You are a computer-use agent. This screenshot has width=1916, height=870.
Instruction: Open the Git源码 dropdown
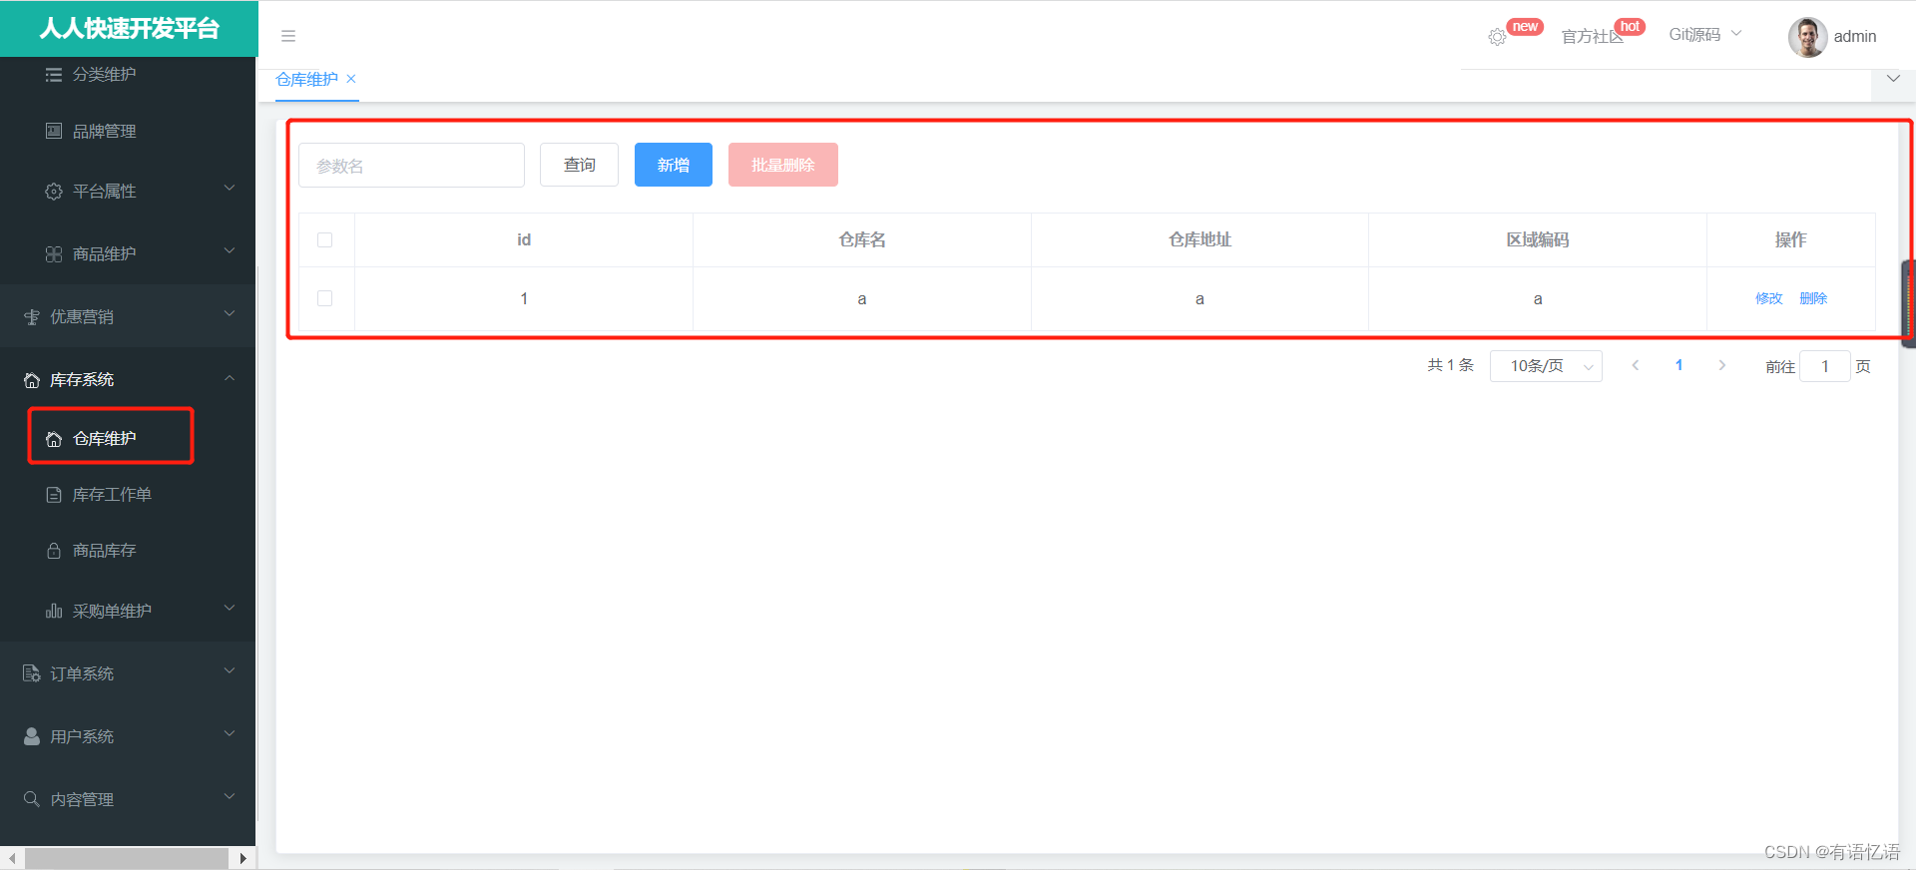tap(1705, 34)
